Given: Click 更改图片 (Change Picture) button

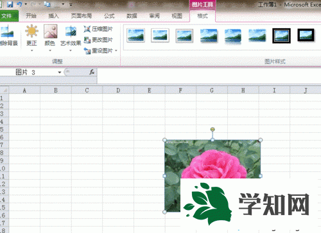Looking at the screenshot, I should pyautogui.click(x=98, y=40).
